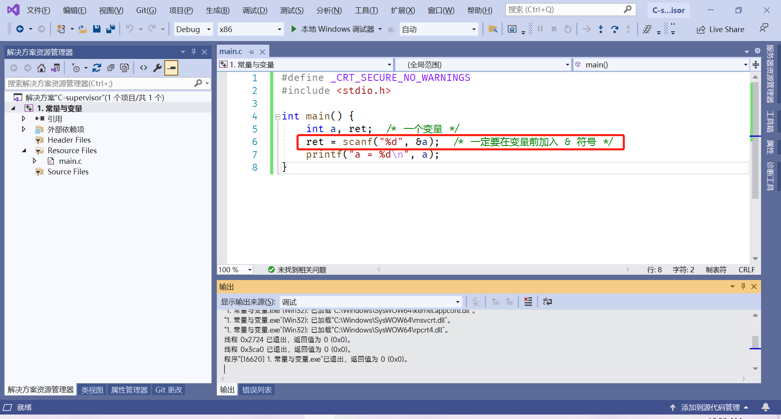Click the Live Share button
This screenshot has height=419, width=781.
click(x=720, y=29)
